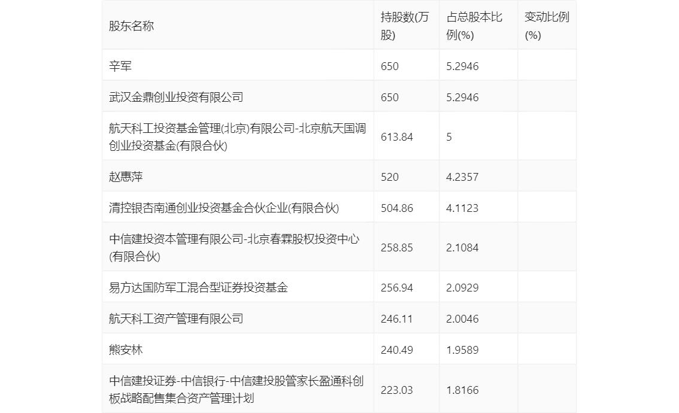The height and width of the screenshot is (413, 679).
Task: Select 5.2946 percentage in 武汉金鼎 row
Action: pyautogui.click(x=462, y=98)
